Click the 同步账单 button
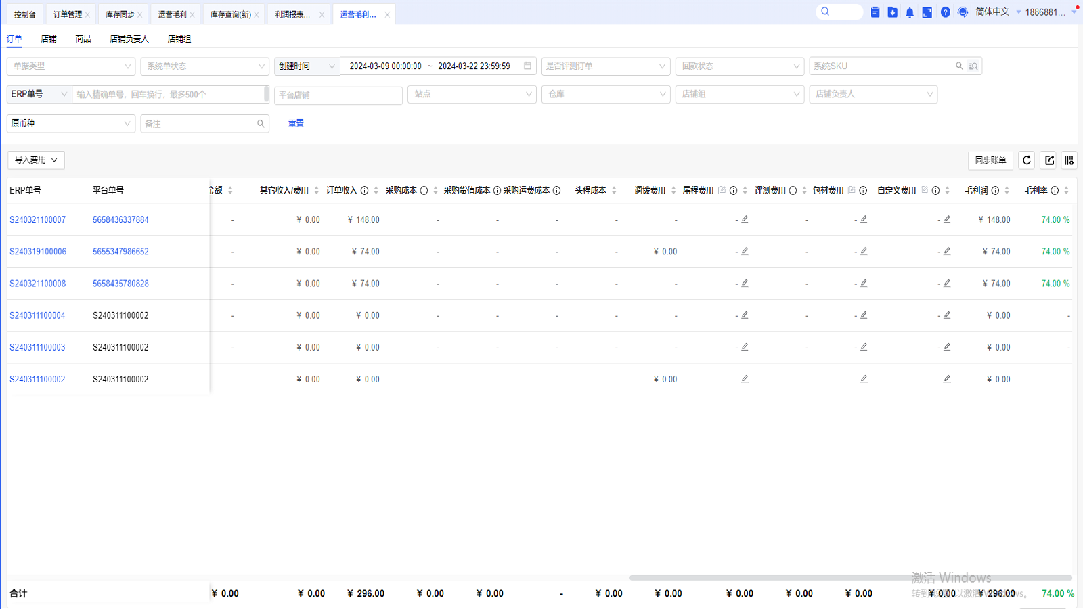 coord(990,160)
